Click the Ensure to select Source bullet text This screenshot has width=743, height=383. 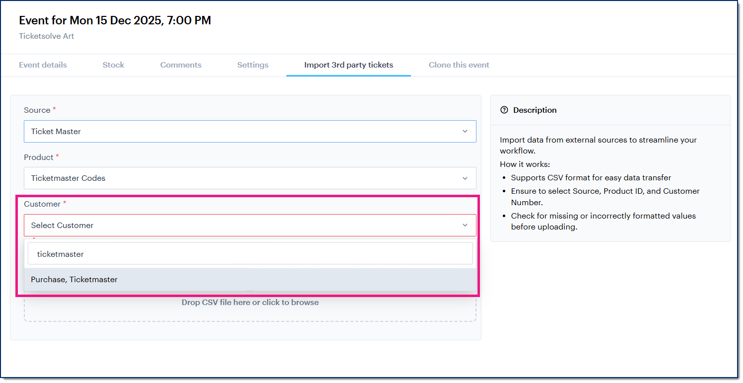coord(606,197)
